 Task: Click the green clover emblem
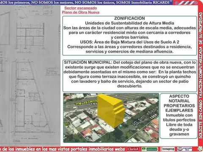200,149
